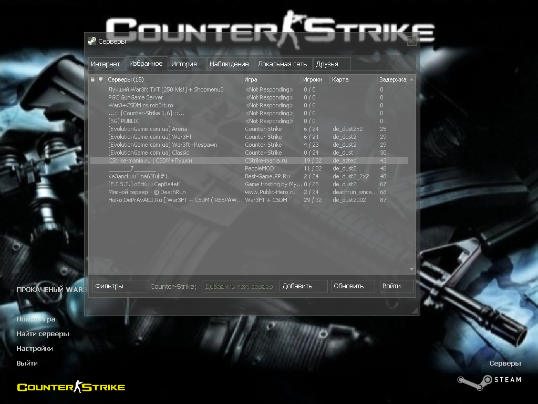Sort by the Игроки column header

point(315,79)
